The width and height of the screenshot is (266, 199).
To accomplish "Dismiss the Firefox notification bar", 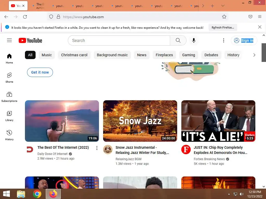I will pyautogui.click(x=260, y=27).
